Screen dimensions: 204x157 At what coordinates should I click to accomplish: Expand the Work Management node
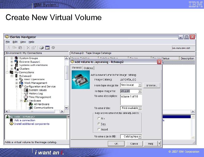click(x=17, y=83)
